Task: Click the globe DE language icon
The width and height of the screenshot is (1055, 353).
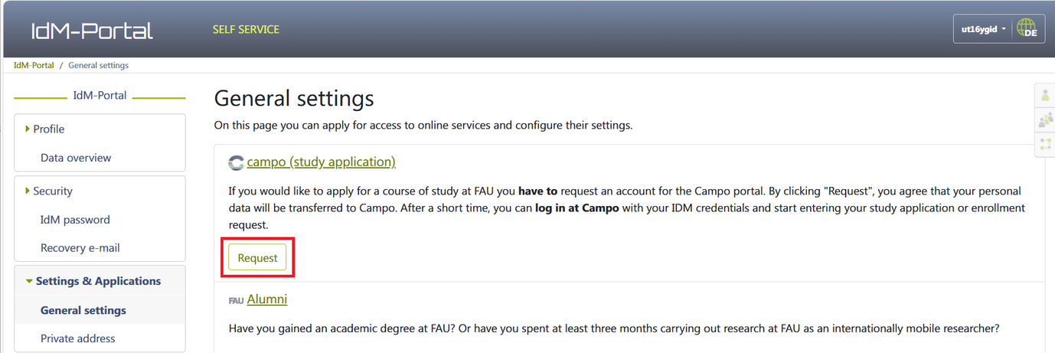Action: [x=1027, y=30]
